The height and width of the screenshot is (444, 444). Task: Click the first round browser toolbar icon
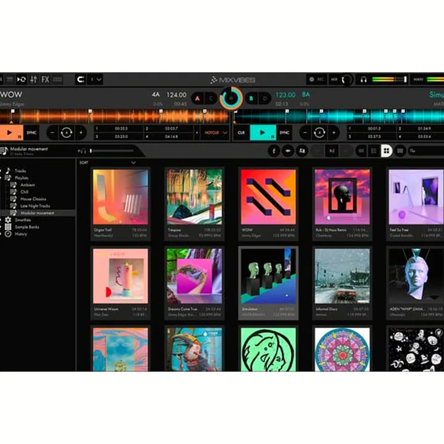[274, 151]
